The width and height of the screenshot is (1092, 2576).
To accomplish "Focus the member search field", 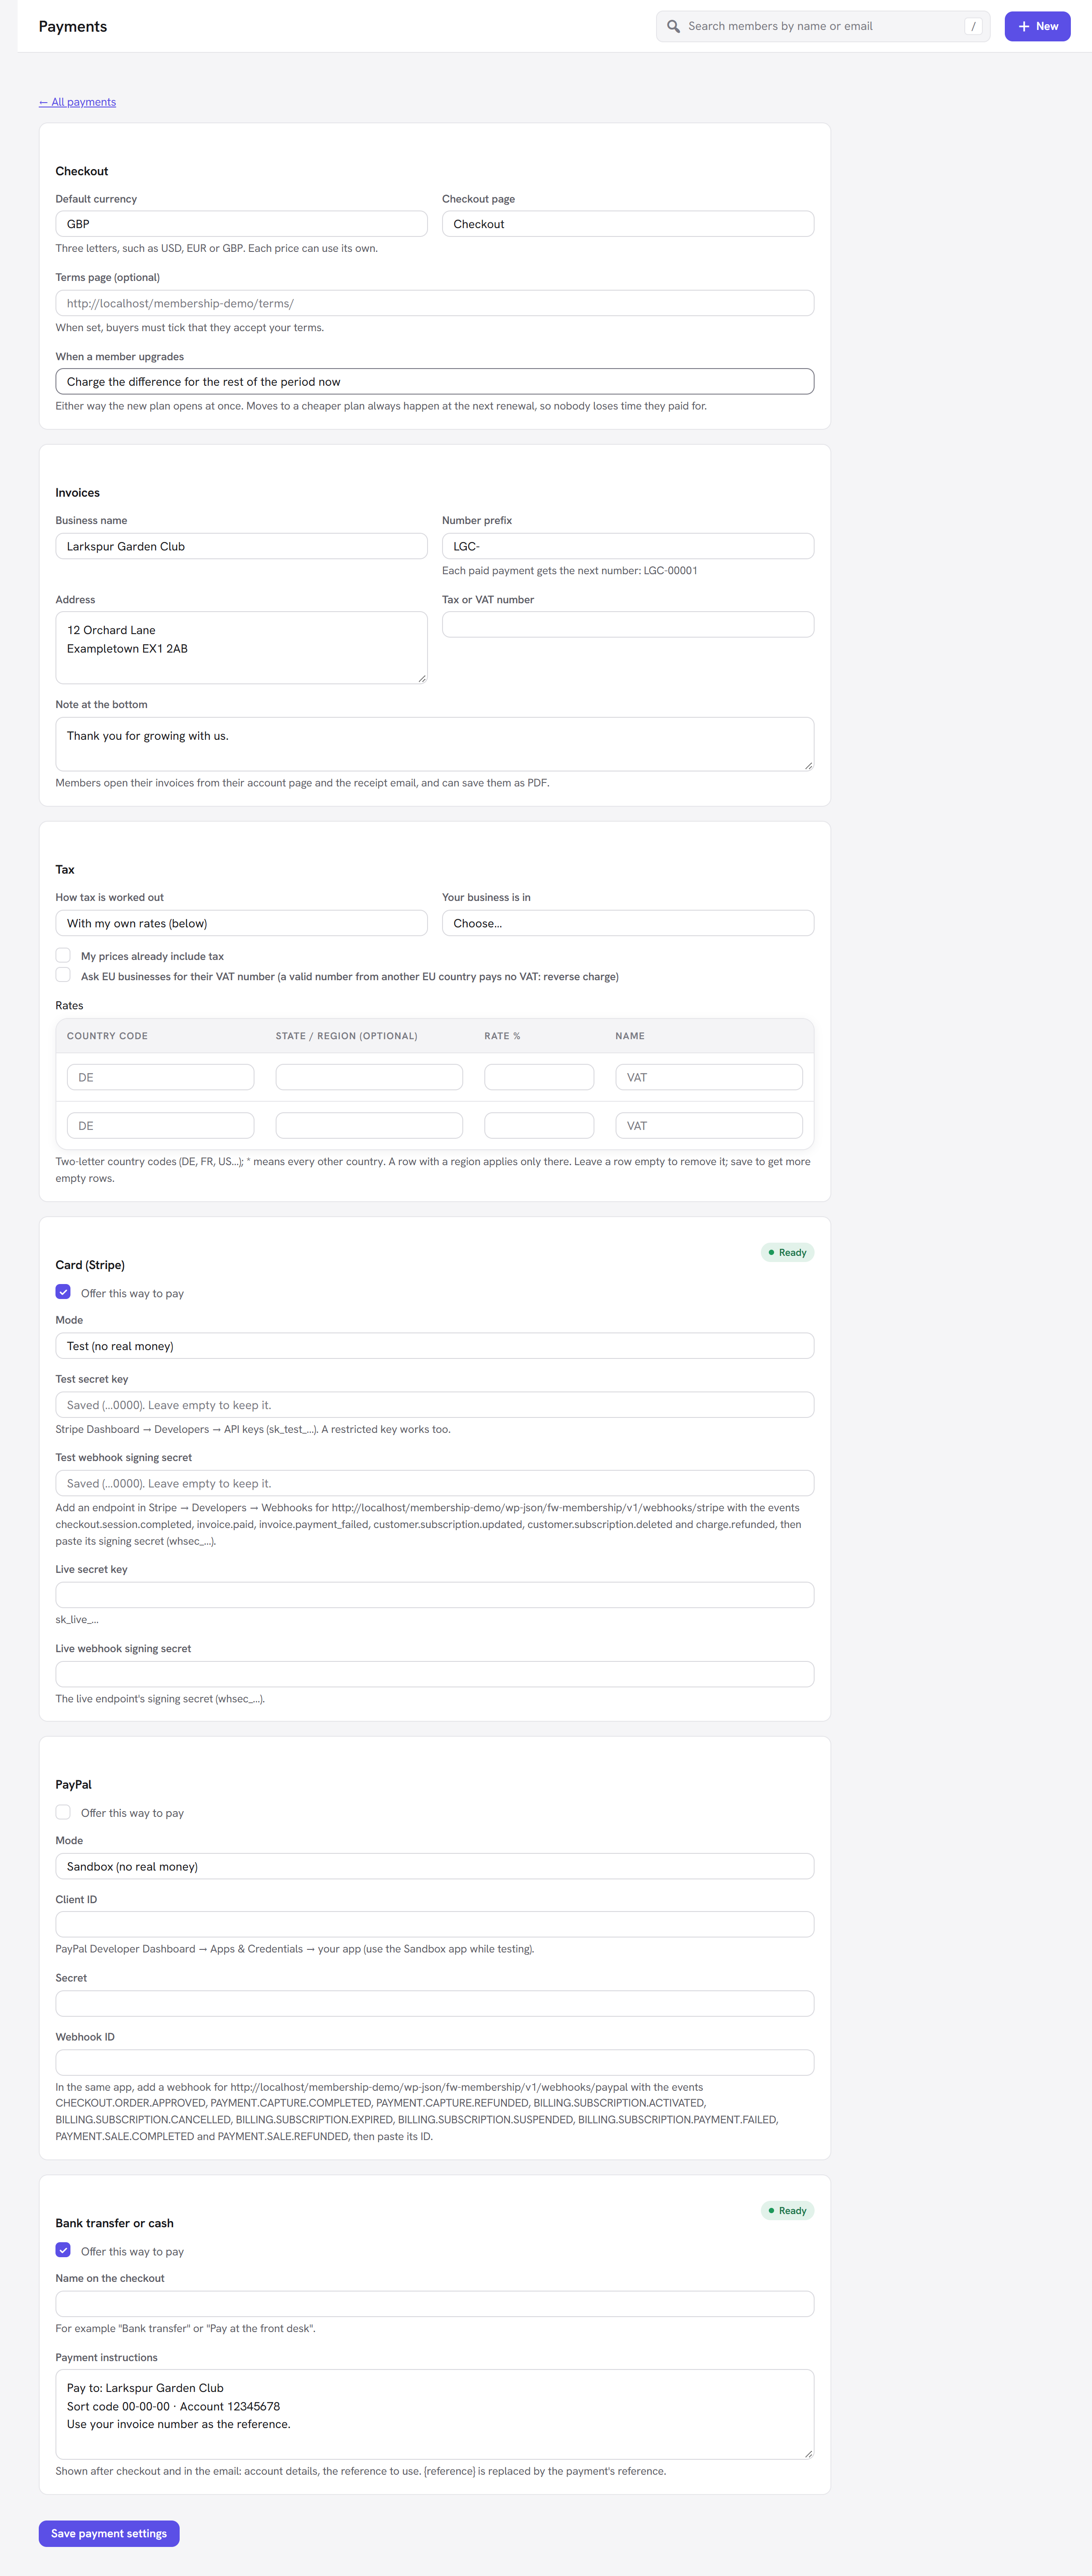I will tap(823, 26).
